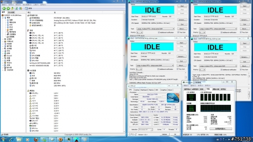
Task: Click the Intel Core i7 logo in CPU-Z
Action: (x=173, y=98)
